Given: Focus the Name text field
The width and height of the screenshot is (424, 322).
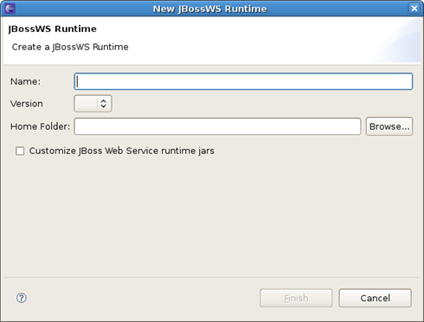Looking at the screenshot, I should [x=243, y=81].
